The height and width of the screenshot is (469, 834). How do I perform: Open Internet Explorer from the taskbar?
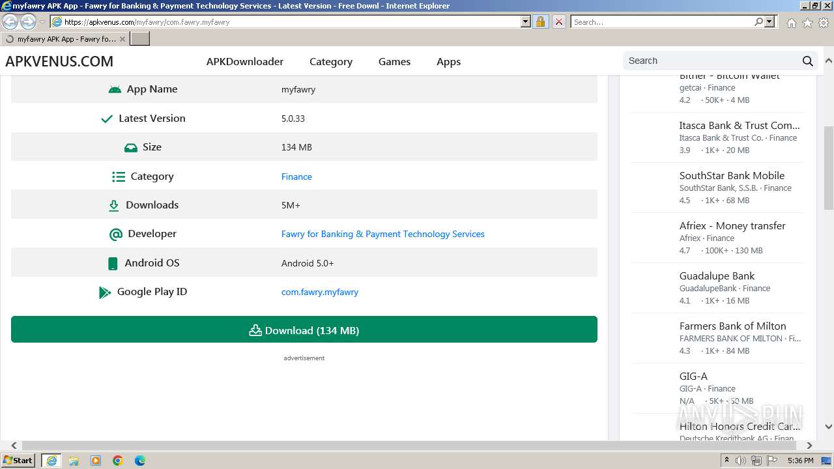click(51, 461)
